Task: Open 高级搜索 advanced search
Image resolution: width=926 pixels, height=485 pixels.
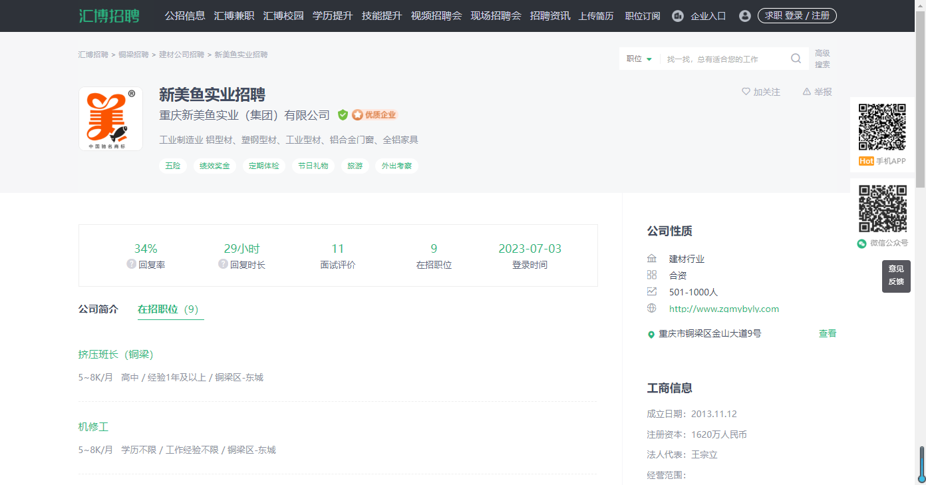Action: (822, 59)
